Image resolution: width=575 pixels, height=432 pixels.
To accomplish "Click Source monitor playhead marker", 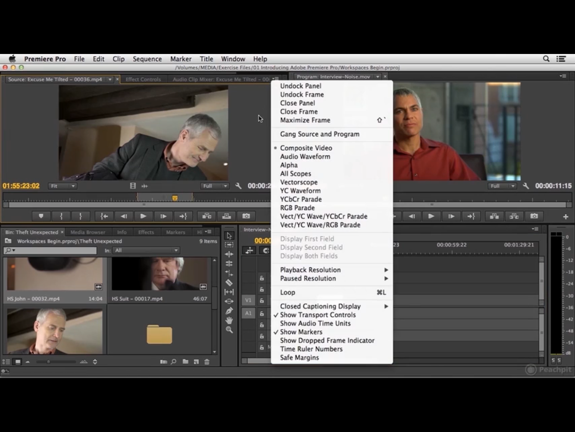I will (x=175, y=198).
